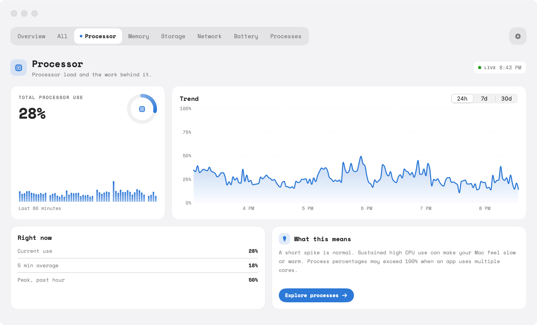Select the active Processor tab
This screenshot has height=325, width=537.
pyautogui.click(x=98, y=36)
